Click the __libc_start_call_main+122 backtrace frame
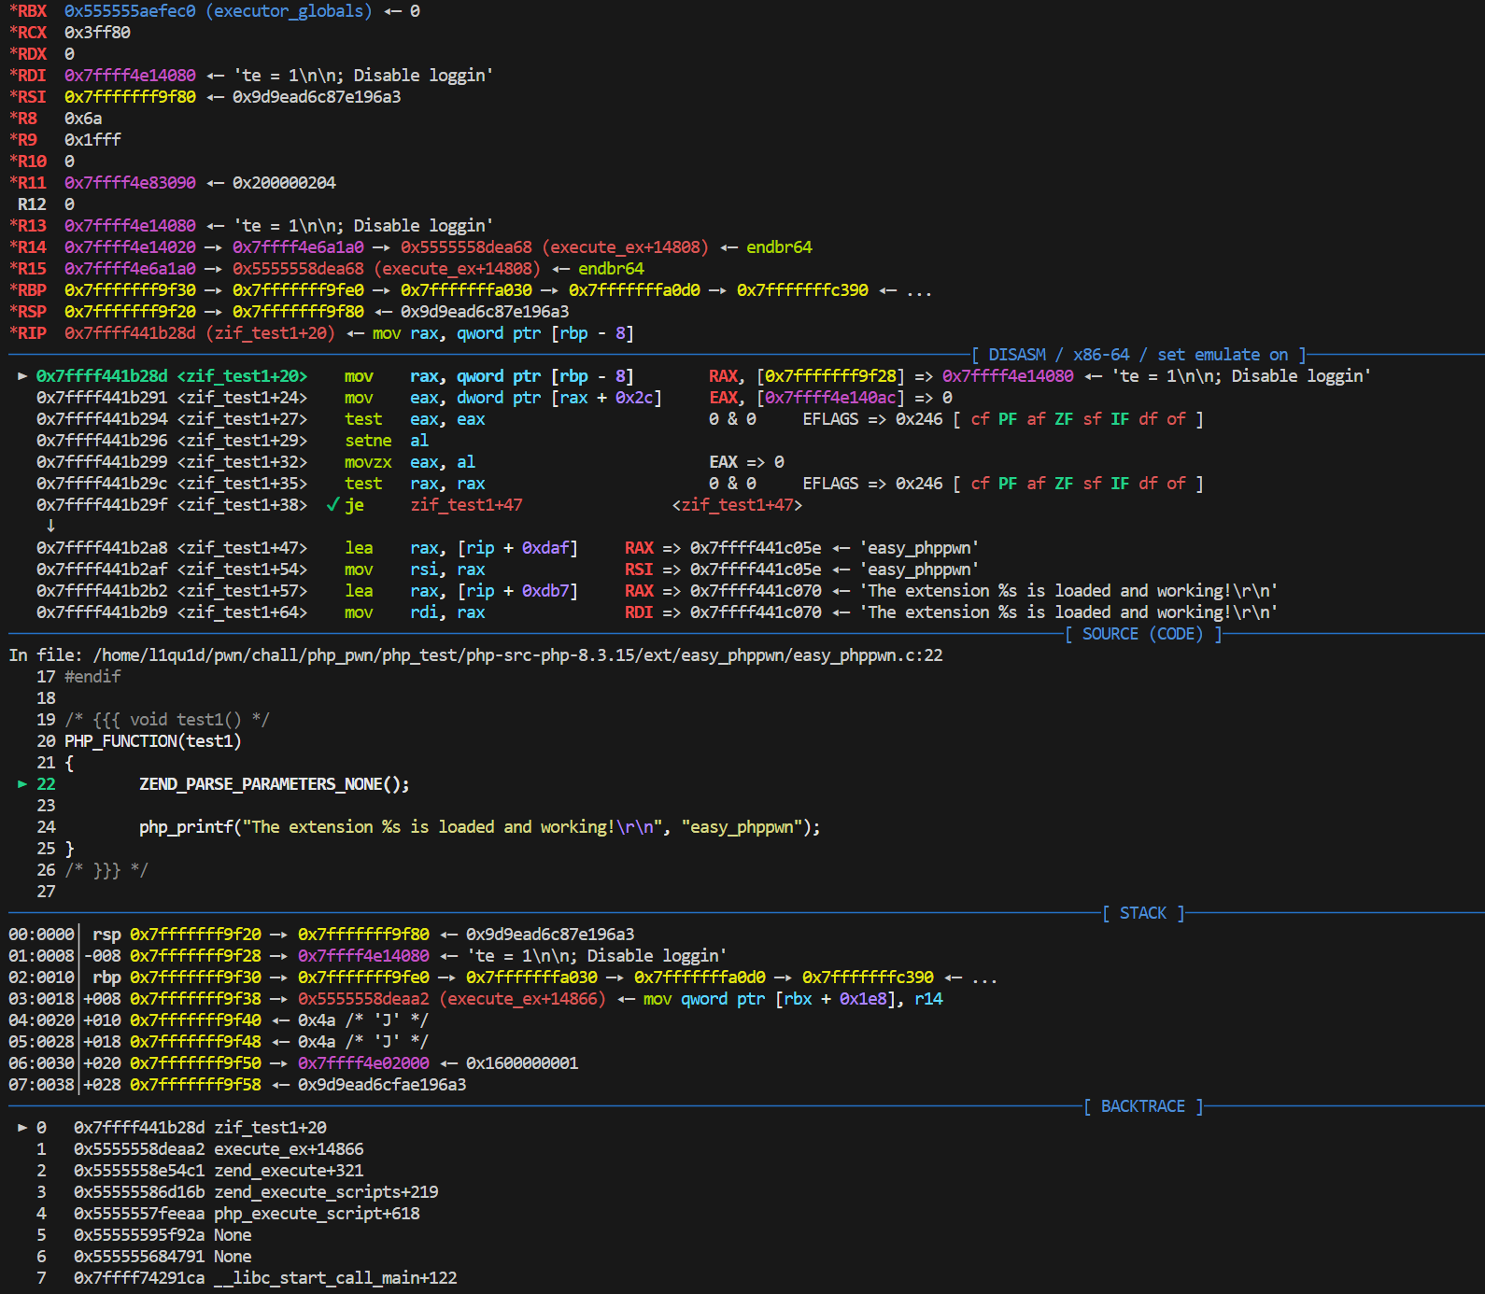The height and width of the screenshot is (1294, 1485). [335, 1278]
